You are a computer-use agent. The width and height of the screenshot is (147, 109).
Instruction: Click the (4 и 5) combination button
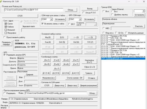[47, 64]
